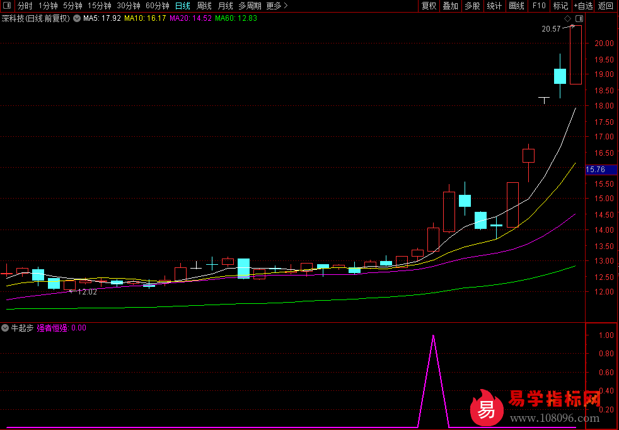Open the dropdown beside 牛起步 indicator
The width and height of the screenshot is (619, 430).
[x=5, y=328]
